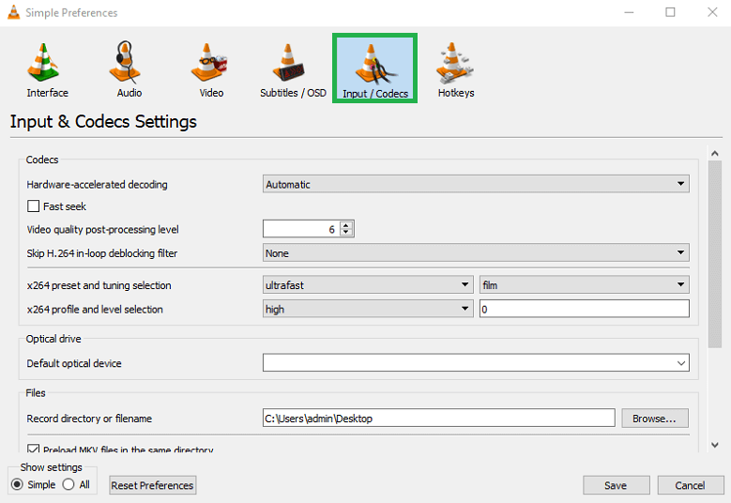Click the post-processing level value field
Screen dimensions: 731x503
301,229
